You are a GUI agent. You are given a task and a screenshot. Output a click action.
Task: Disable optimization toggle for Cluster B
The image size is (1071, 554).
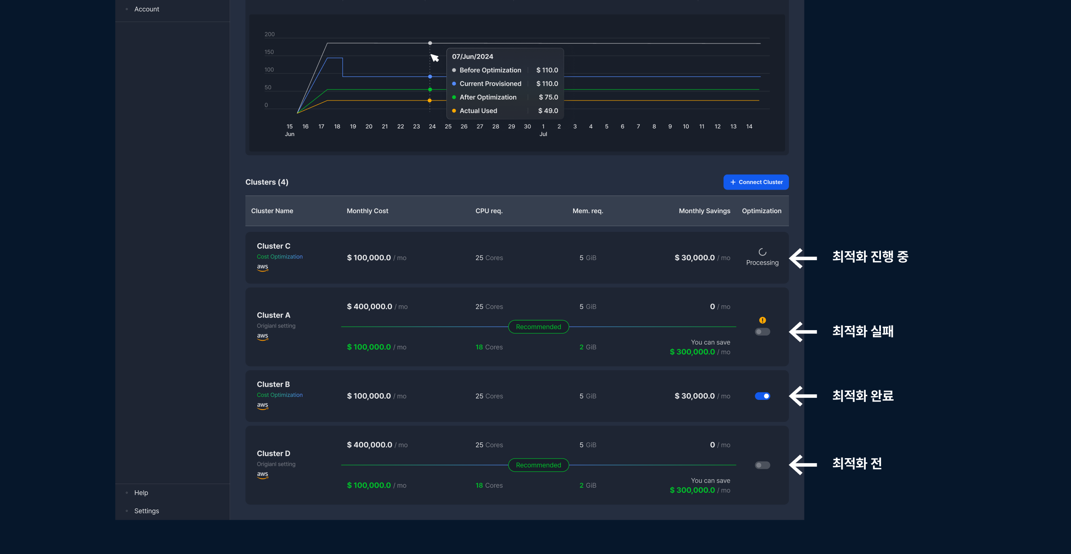tap(762, 396)
